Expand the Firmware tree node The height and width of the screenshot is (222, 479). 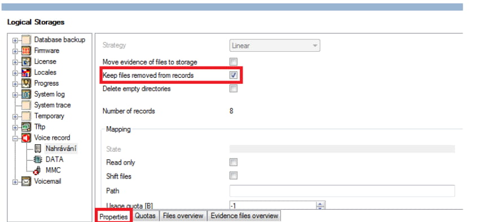point(15,51)
